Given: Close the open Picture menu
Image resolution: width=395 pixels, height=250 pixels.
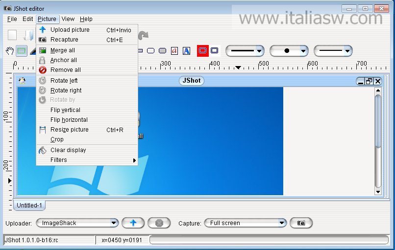Looking at the screenshot, I should tap(47, 19).
